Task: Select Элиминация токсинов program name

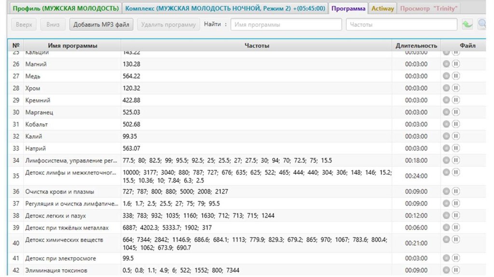Action: 56,270
